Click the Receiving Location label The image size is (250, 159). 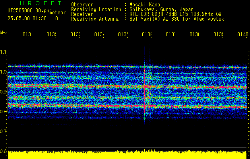96,10
